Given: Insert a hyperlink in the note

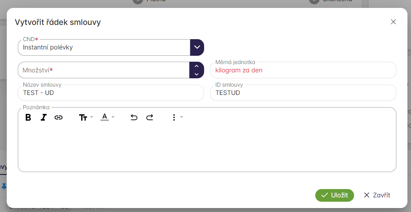Looking at the screenshot, I should click(x=59, y=117).
